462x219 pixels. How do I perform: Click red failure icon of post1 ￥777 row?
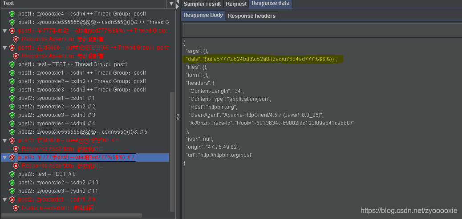[x=12, y=31]
